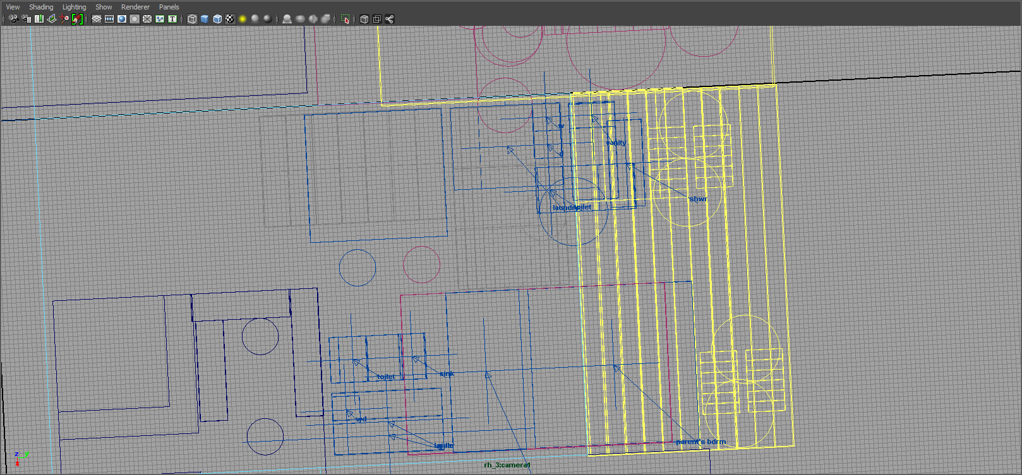The height and width of the screenshot is (475, 1022).
Task: Click the High Quality rendering dark sphere
Action: coord(268,19)
